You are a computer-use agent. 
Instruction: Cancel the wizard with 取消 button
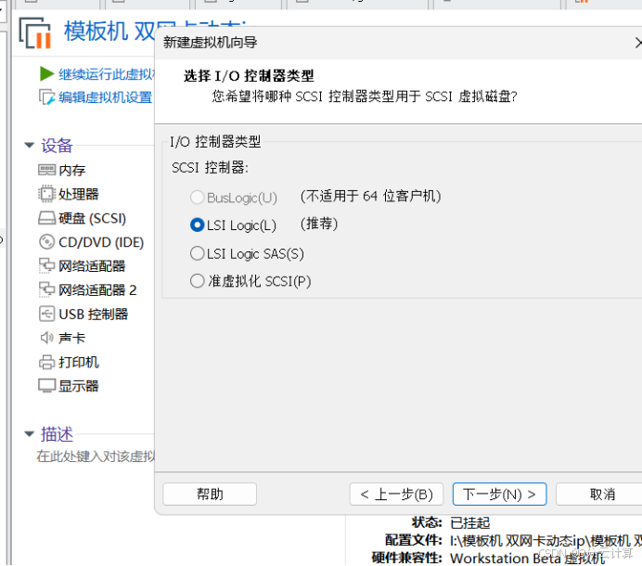click(600, 494)
